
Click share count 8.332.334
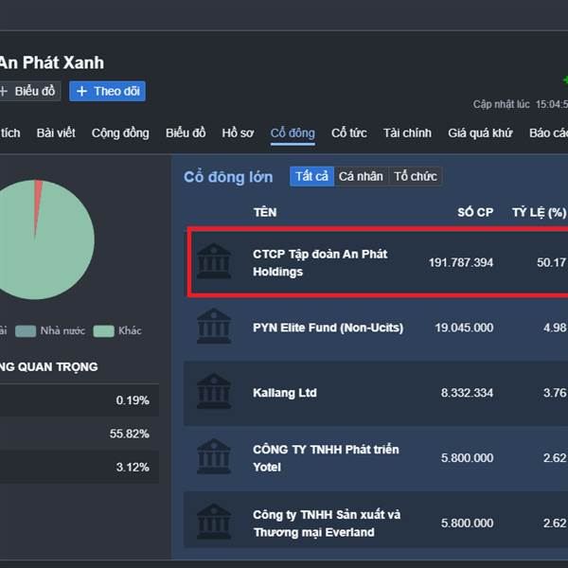point(467,393)
